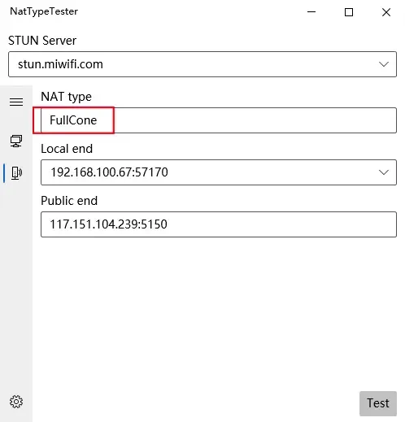Click the Public end label
Image resolution: width=405 pixels, height=422 pixels.
point(69,201)
